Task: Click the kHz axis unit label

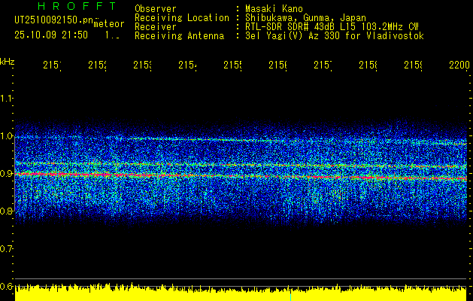Action: click(x=7, y=62)
